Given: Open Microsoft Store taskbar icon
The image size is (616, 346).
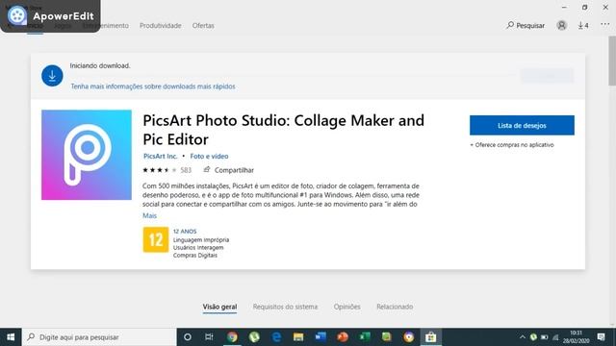Looking at the screenshot, I should pyautogui.click(x=431, y=337).
